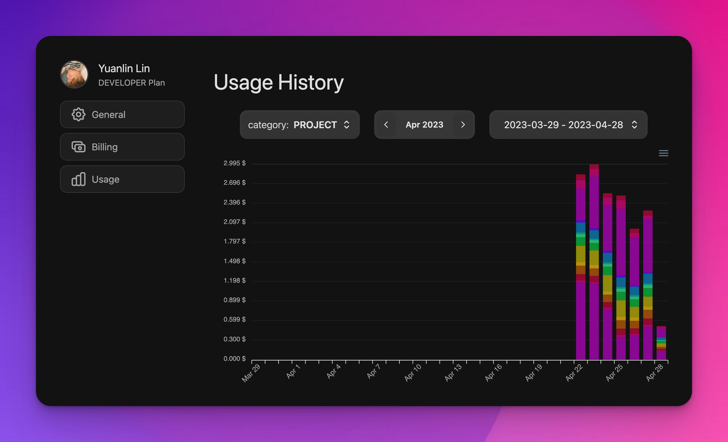Image resolution: width=728 pixels, height=442 pixels.
Task: Go to next month arrow
Action: (463, 125)
